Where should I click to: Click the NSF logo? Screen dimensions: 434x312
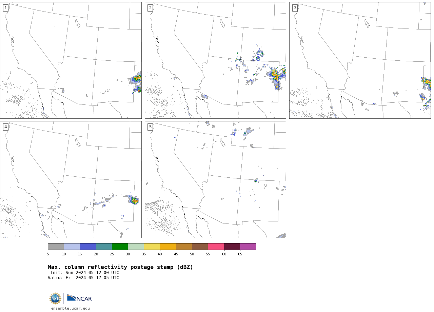55,298
